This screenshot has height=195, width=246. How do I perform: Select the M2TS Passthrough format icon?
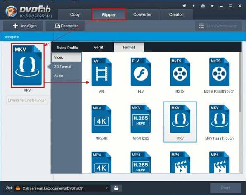coord(219,72)
